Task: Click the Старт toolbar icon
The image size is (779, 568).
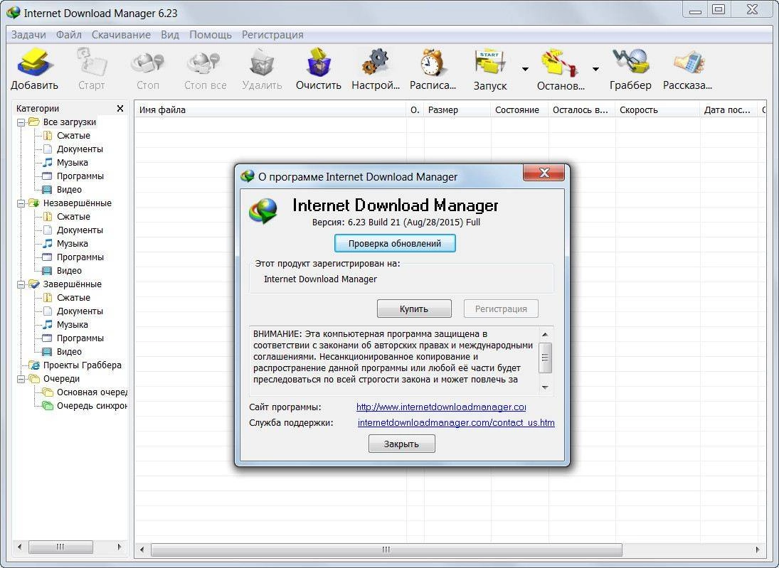Action: [91, 62]
